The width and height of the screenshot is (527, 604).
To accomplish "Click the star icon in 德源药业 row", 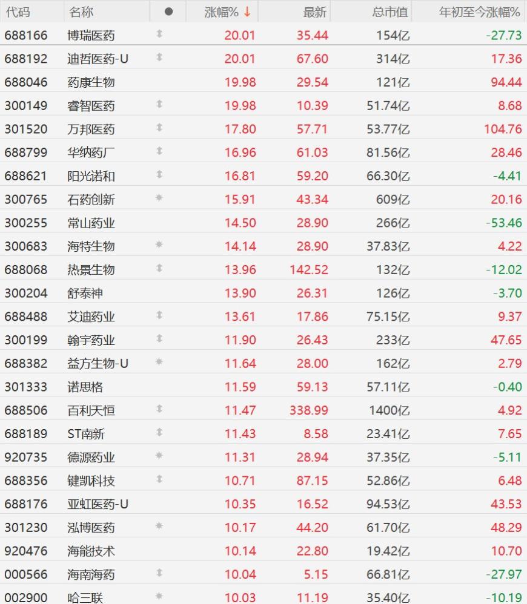I will pyautogui.click(x=159, y=456).
